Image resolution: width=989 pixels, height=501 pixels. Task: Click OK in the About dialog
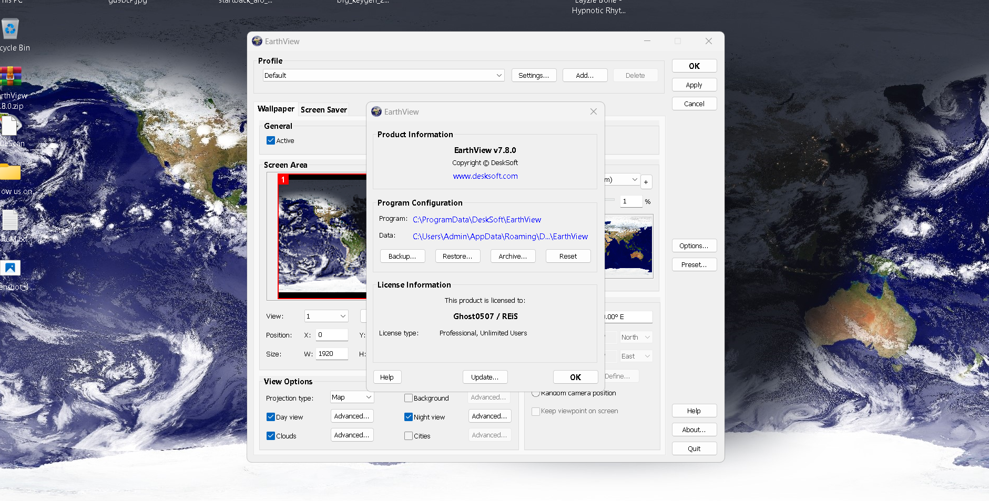pyautogui.click(x=575, y=377)
